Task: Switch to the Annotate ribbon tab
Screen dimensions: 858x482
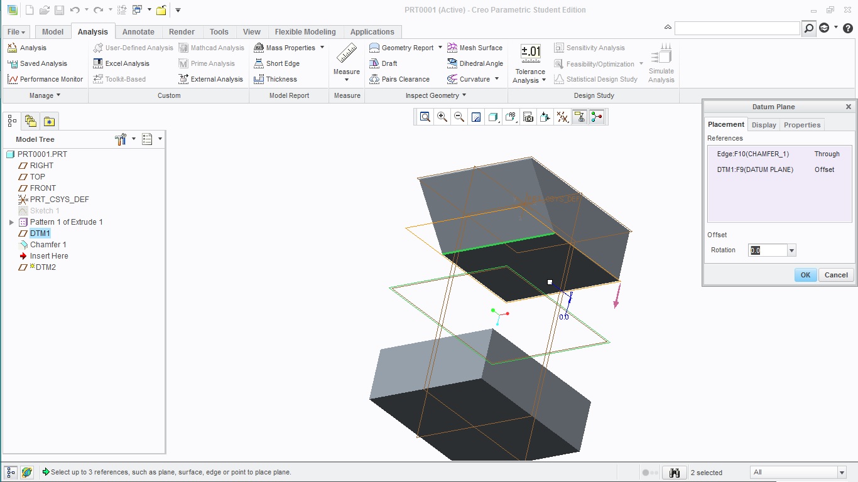Action: [138, 32]
